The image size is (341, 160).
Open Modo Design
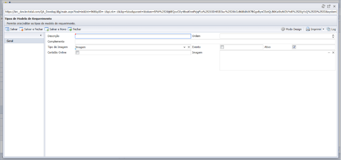[x=291, y=29]
